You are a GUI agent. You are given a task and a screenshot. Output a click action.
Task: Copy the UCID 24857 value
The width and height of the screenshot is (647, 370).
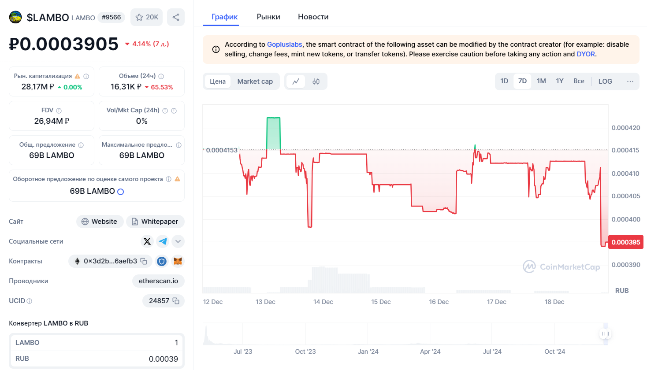click(176, 301)
